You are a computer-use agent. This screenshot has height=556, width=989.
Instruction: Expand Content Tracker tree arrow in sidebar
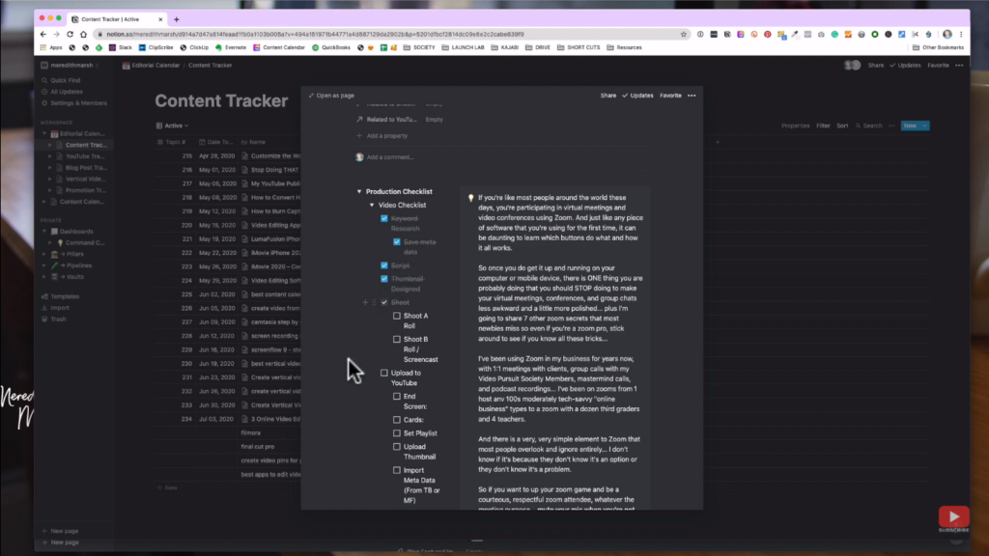coord(50,145)
